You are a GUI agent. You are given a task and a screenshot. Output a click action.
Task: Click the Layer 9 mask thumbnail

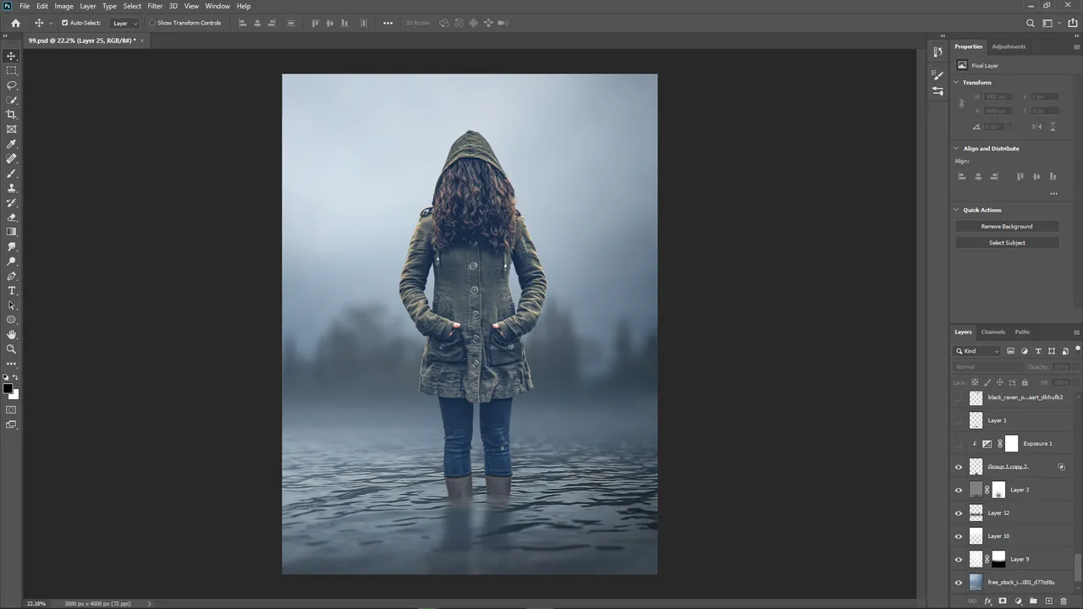click(x=998, y=559)
